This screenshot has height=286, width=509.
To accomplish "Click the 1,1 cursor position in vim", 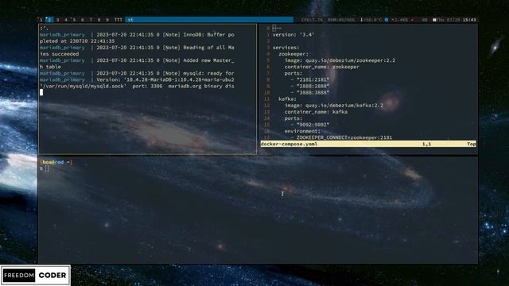I will (x=426, y=144).
